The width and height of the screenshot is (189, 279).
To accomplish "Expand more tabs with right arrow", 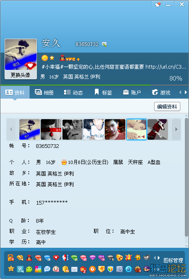I will coord(186,92).
